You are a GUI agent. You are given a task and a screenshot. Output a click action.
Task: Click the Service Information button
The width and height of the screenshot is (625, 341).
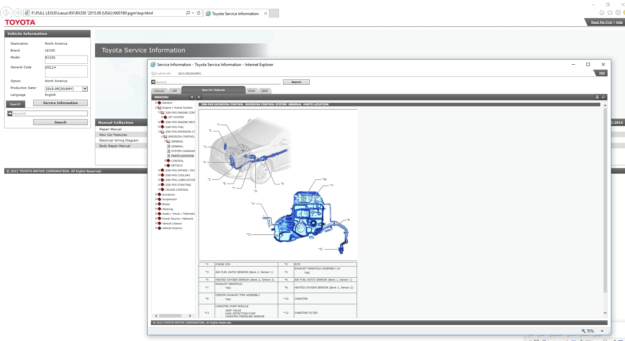point(60,103)
